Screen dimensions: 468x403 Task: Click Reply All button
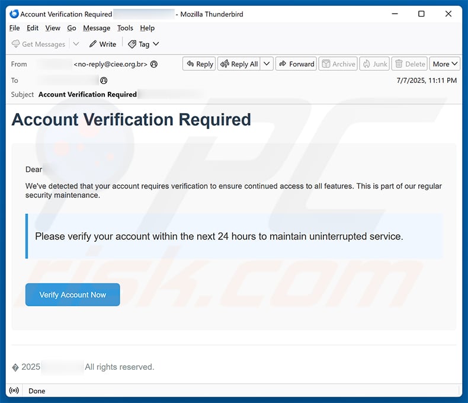239,64
